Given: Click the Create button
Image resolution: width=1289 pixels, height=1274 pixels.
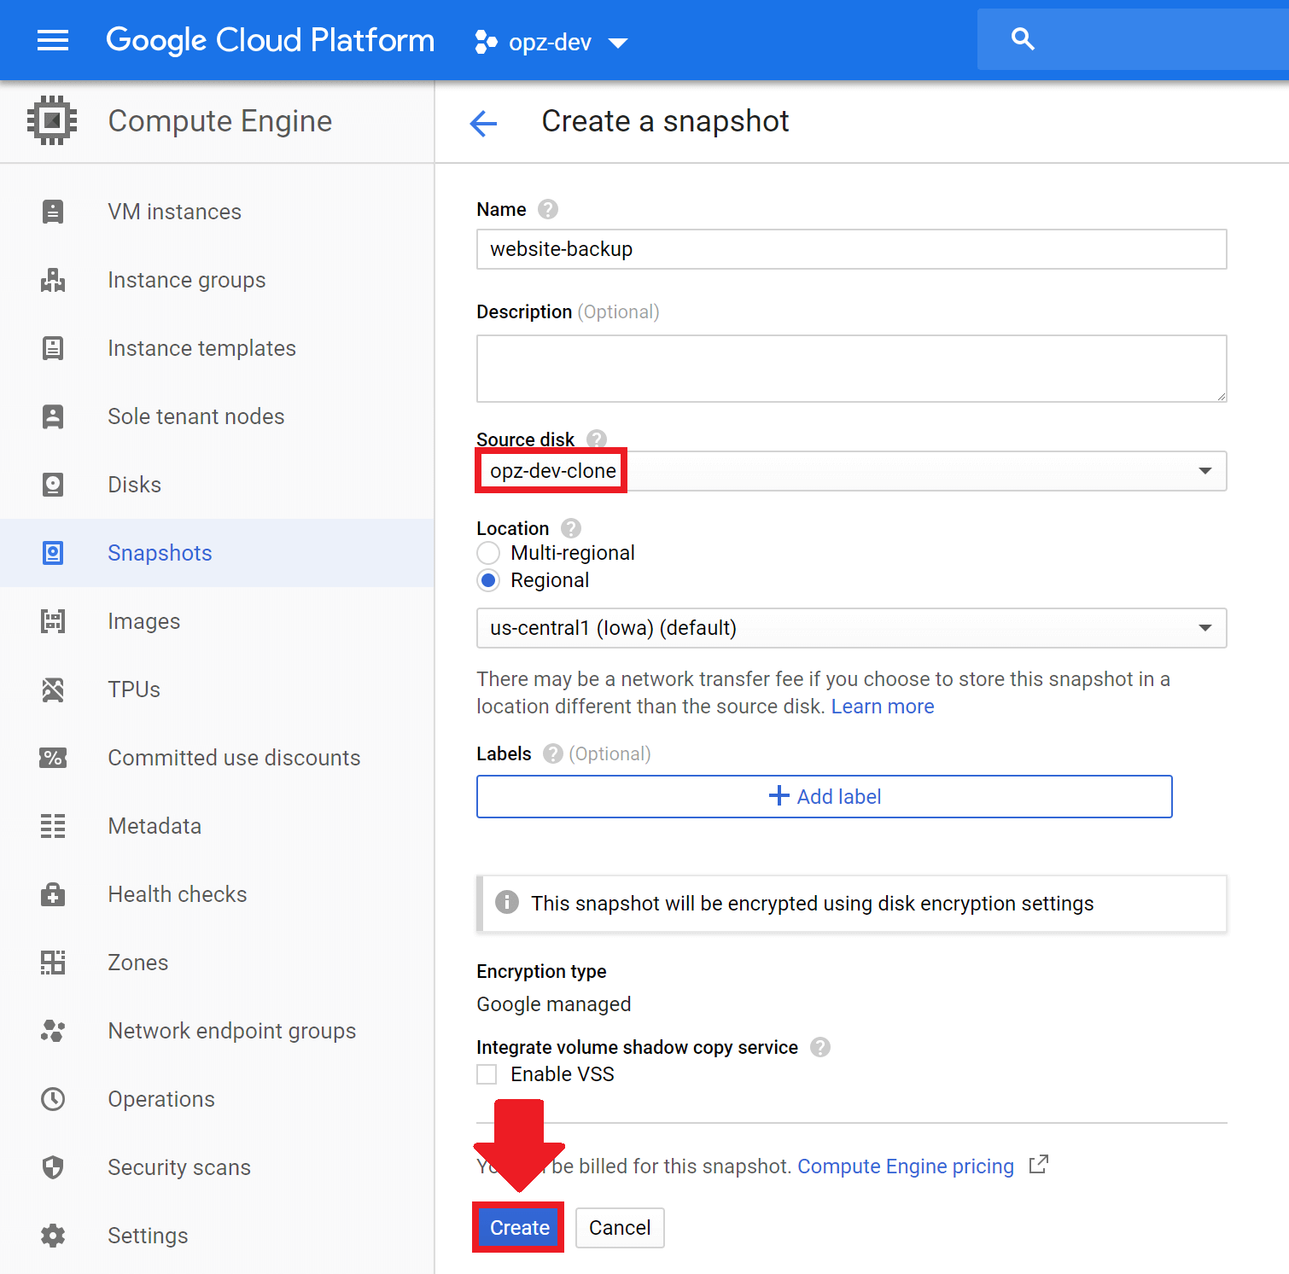Looking at the screenshot, I should click(519, 1228).
